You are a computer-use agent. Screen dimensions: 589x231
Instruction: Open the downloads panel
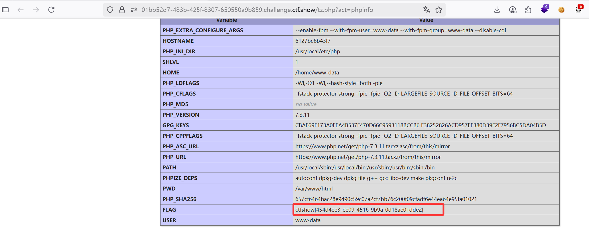(x=497, y=10)
